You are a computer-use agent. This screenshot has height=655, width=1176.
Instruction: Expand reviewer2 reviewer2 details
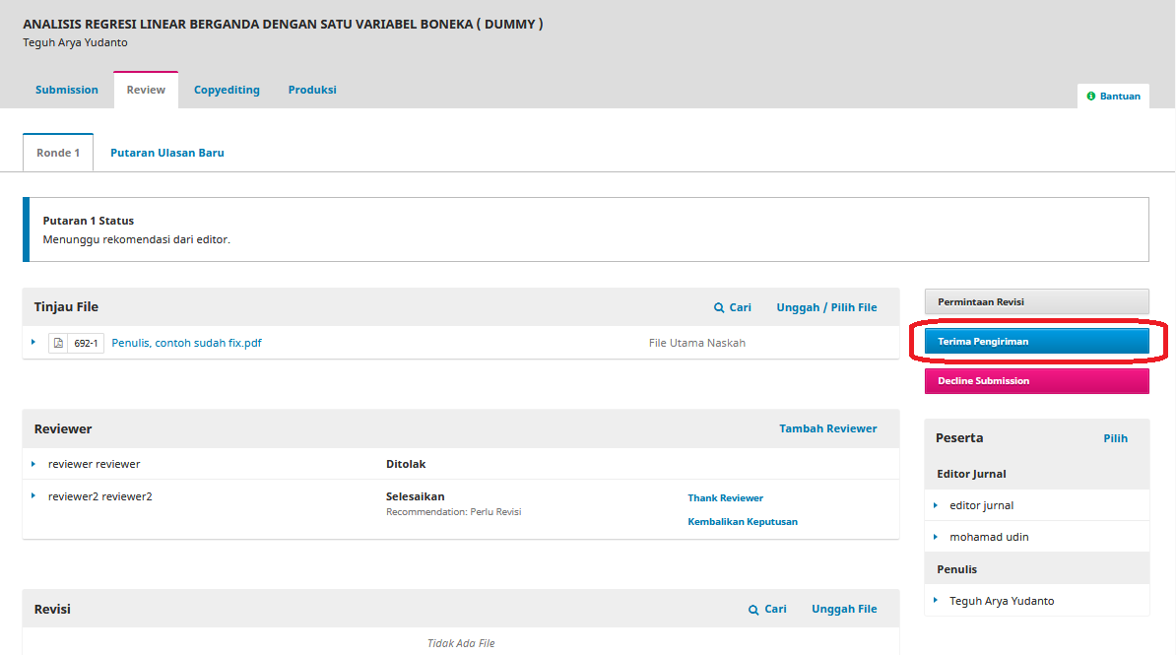pyautogui.click(x=33, y=496)
